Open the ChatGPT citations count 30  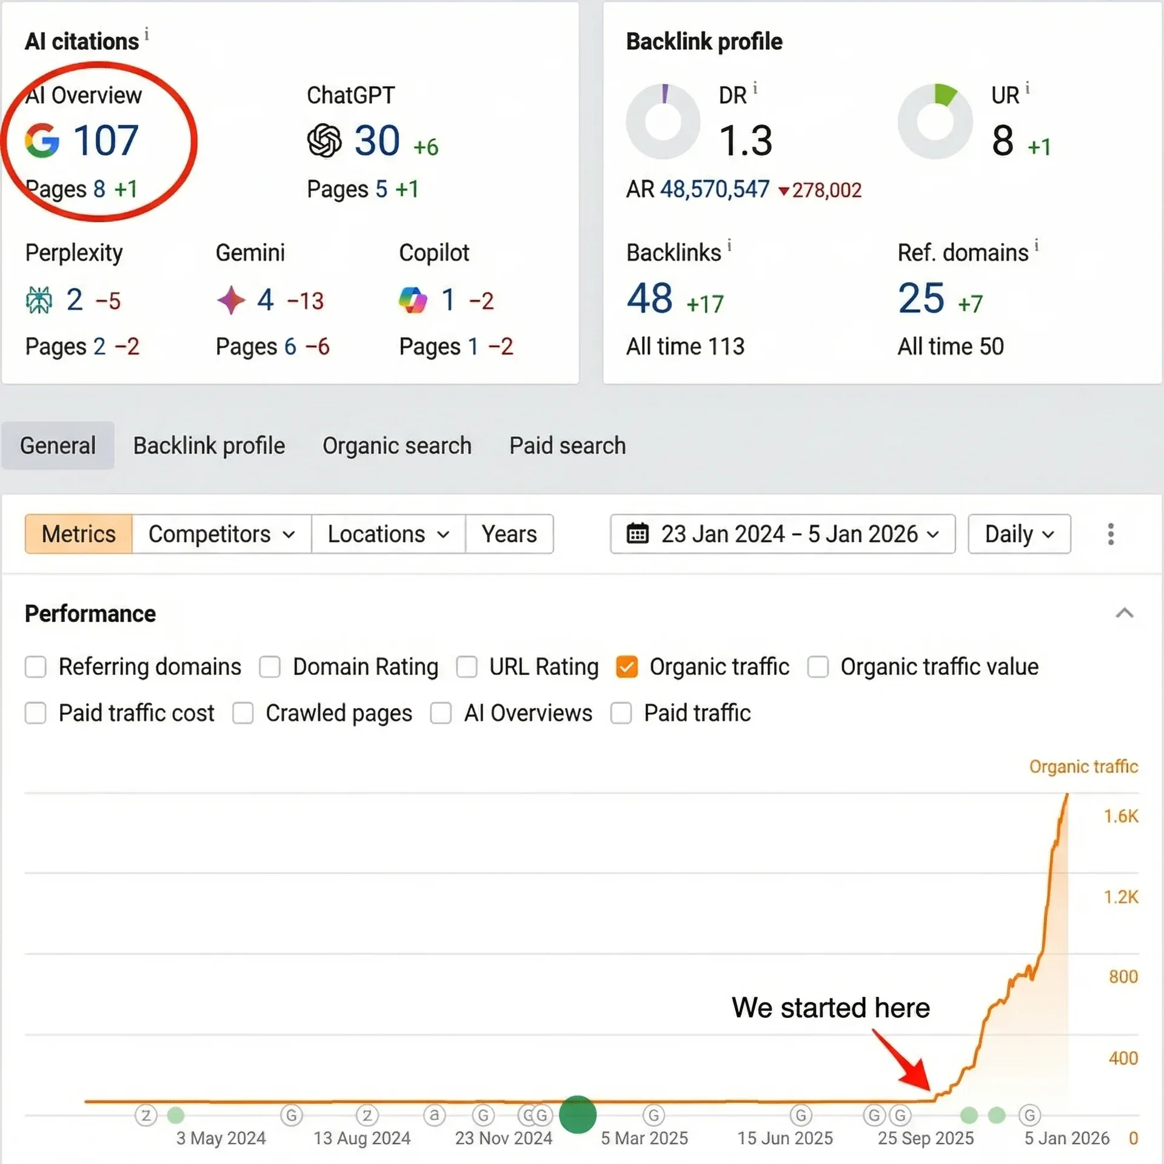377,141
